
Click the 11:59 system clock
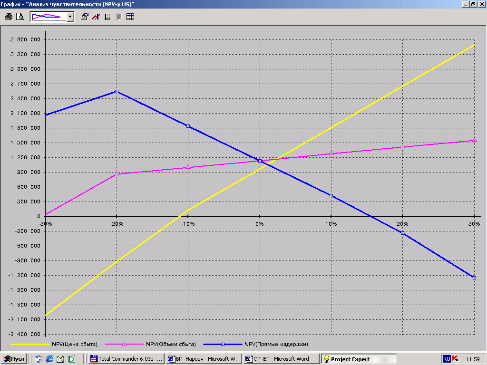coord(473,359)
